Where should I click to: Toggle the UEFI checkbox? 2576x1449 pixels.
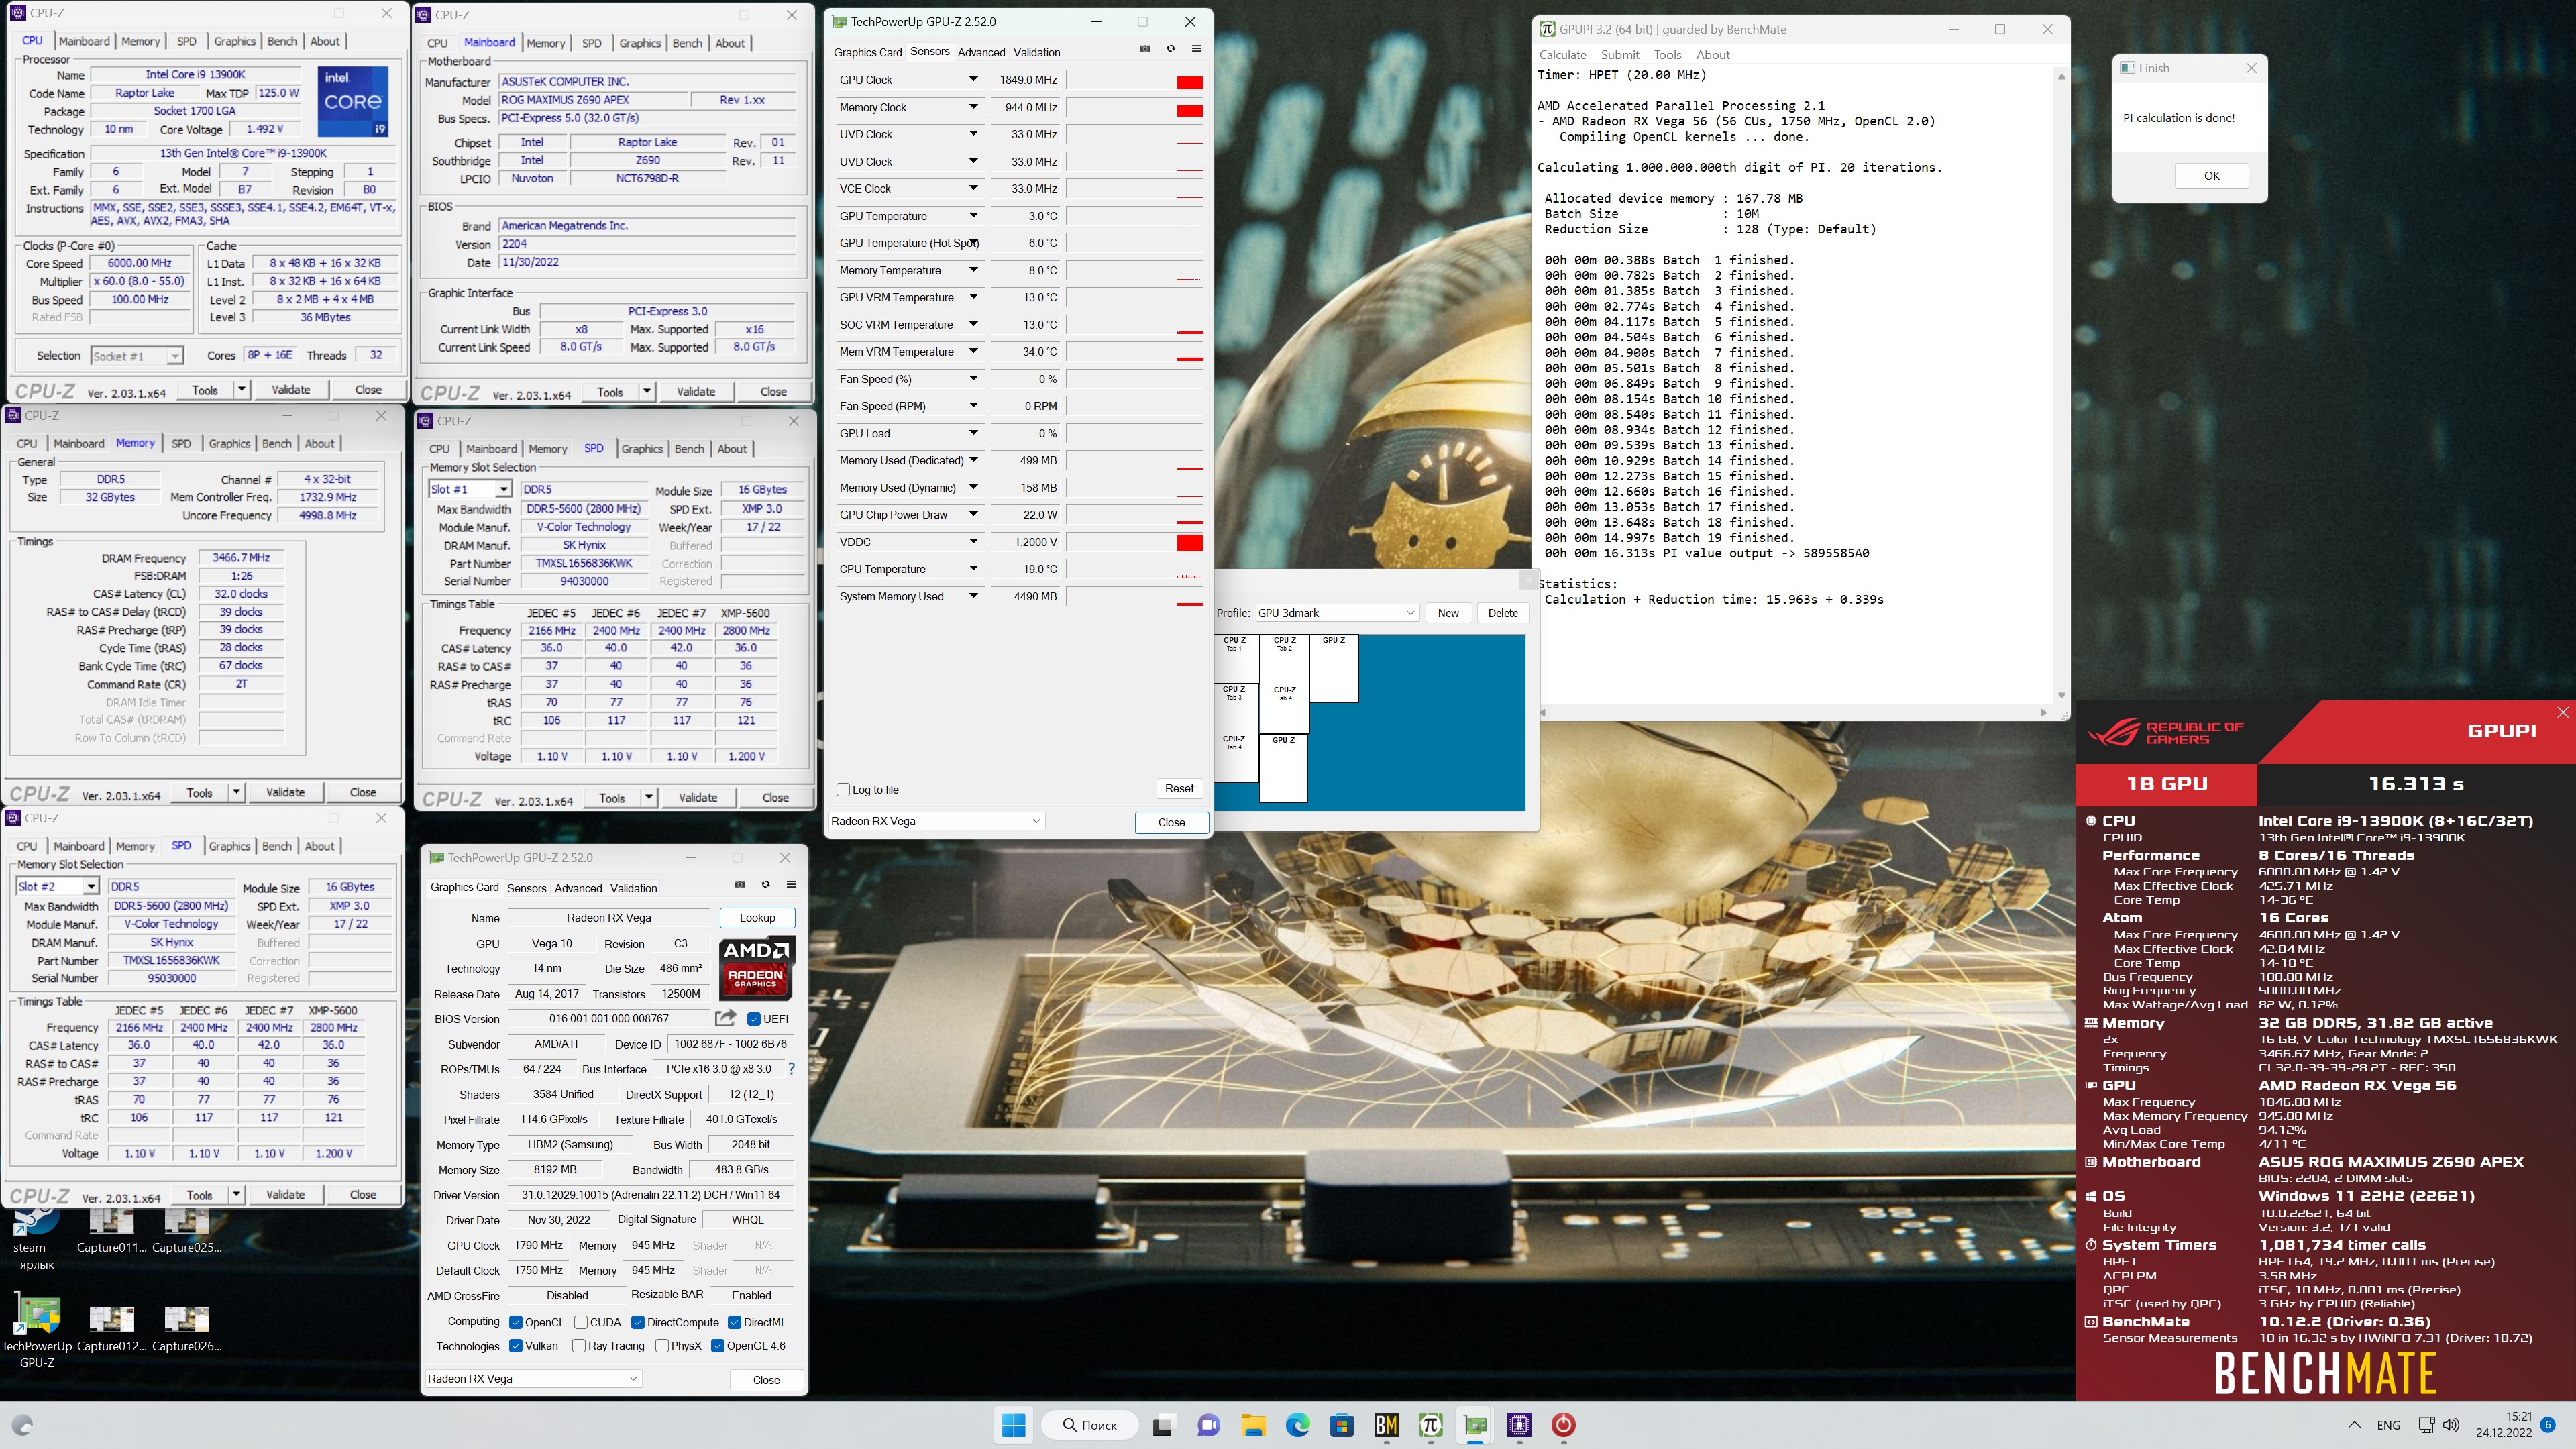[754, 1019]
